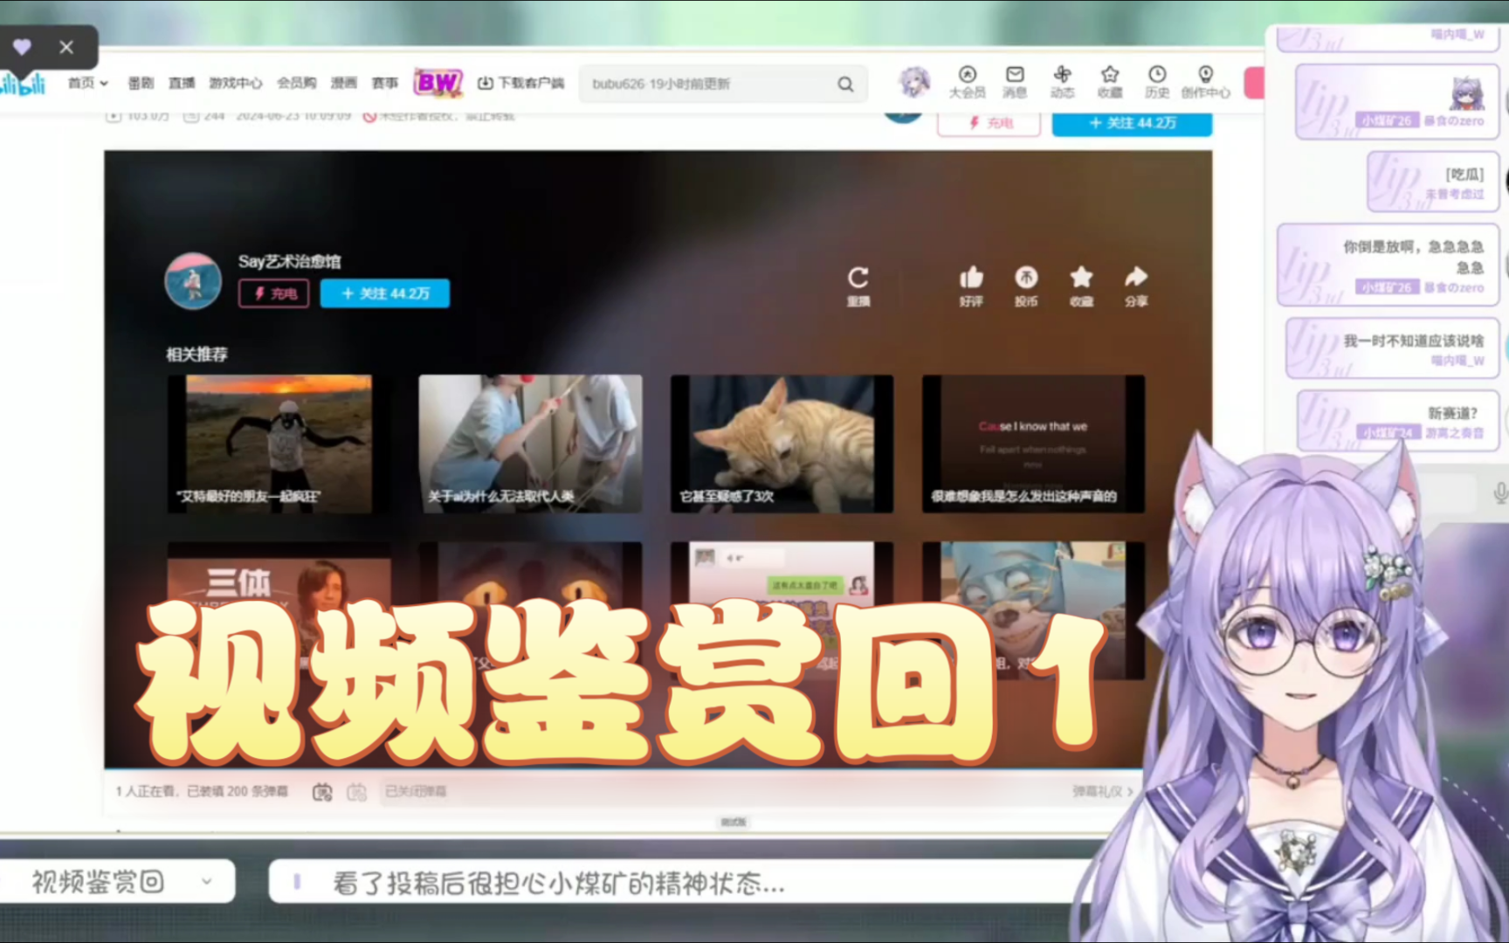Click the microphone icon on right panel
Viewport: 1509px width, 943px height.
(1500, 493)
